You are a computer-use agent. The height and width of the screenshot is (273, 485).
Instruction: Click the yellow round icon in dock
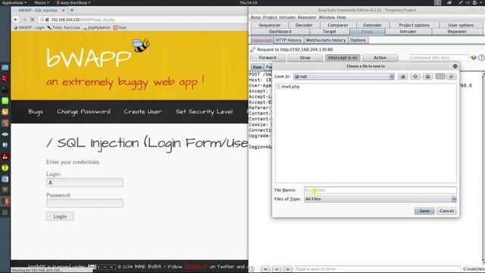pyautogui.click(x=5, y=168)
